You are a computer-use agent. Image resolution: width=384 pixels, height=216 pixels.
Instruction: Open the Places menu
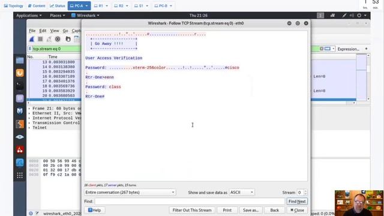click(x=58, y=16)
